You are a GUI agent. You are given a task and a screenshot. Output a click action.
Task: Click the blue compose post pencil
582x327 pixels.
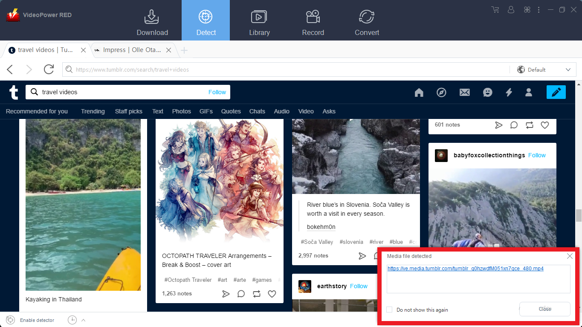point(556,92)
